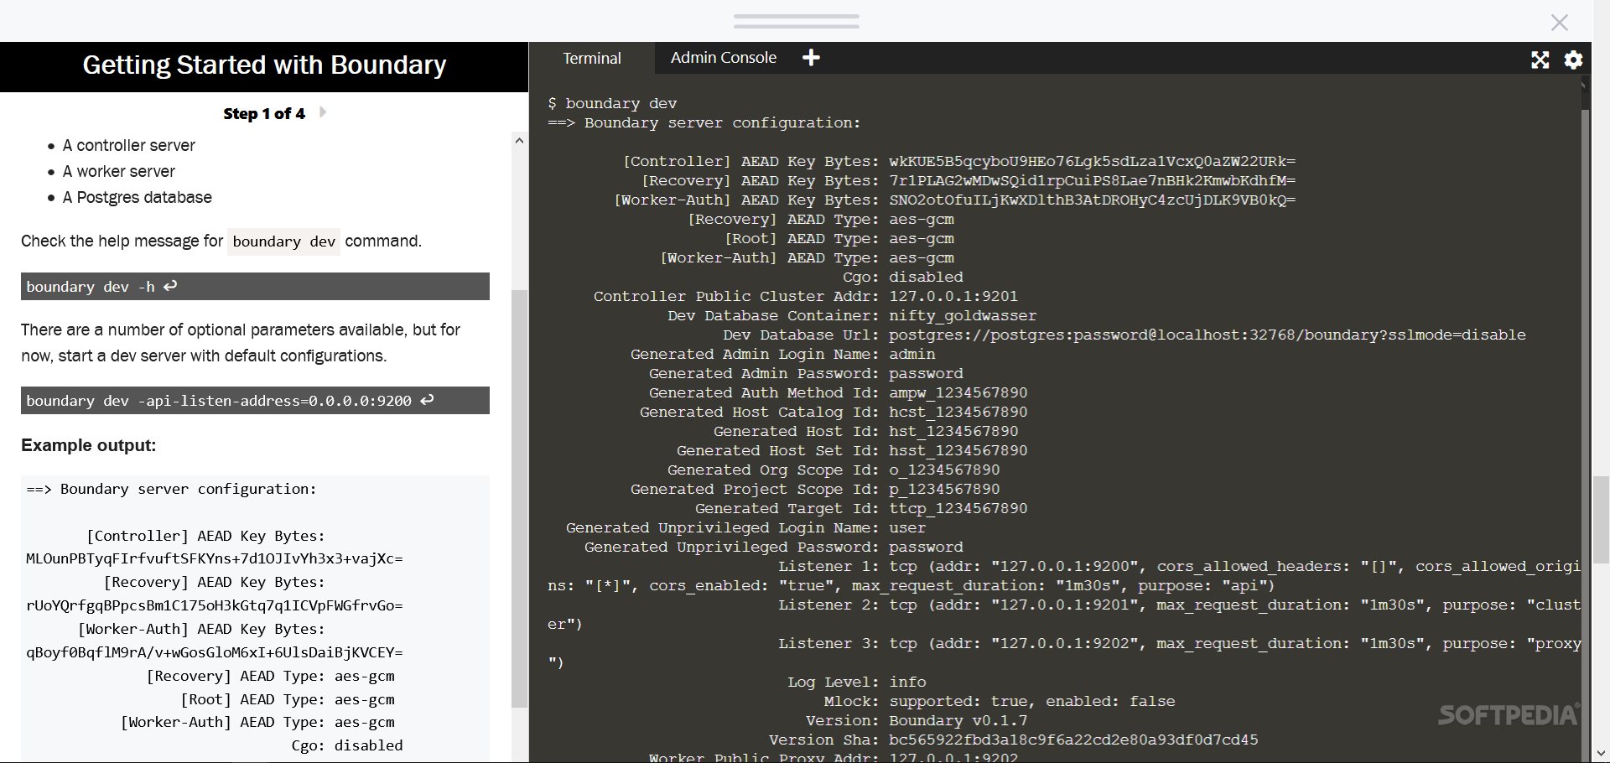This screenshot has width=1610, height=763.
Task: Click the instructions panel scrollbar thumb
Action: click(x=519, y=499)
